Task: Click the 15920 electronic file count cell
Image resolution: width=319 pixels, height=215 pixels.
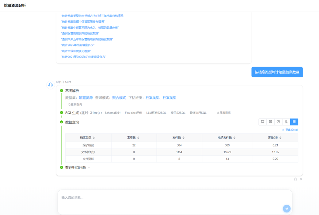Action: click(x=227, y=152)
